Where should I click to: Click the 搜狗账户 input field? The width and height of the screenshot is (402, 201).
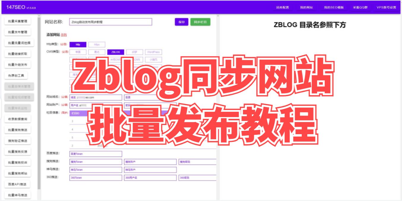tap(150, 162)
